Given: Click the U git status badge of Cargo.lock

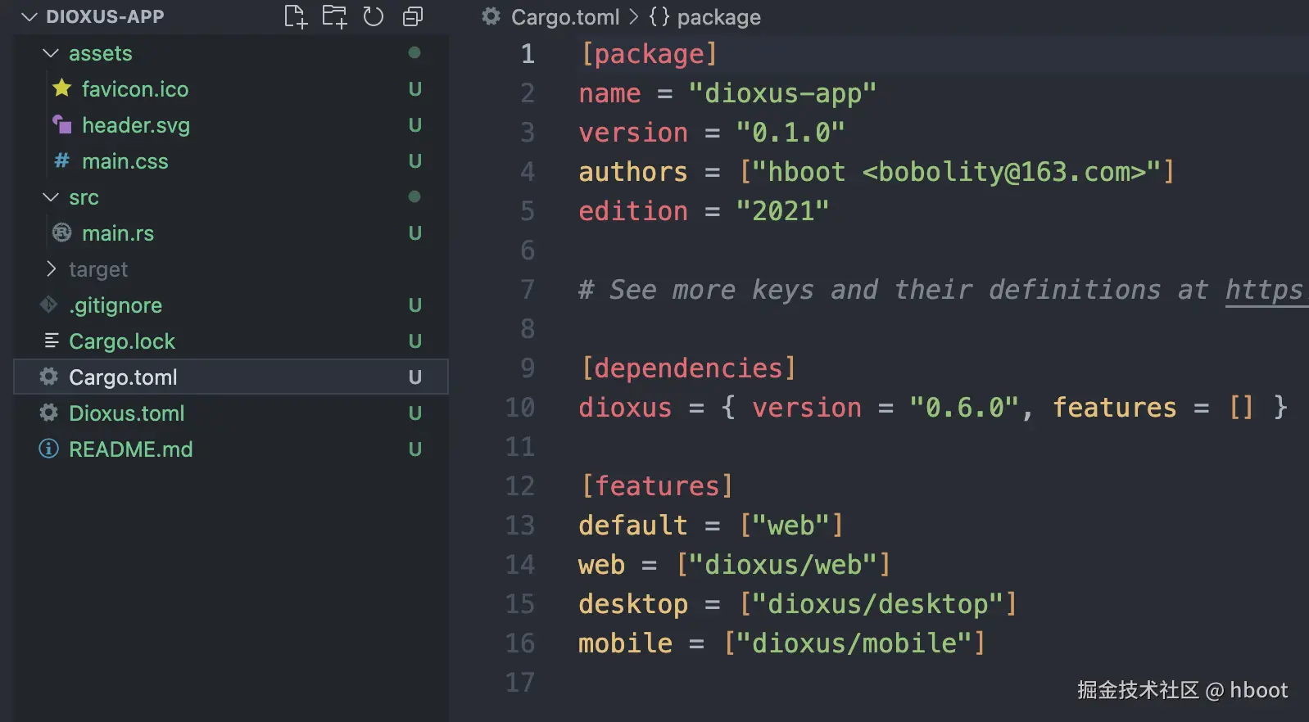Looking at the screenshot, I should tap(415, 341).
